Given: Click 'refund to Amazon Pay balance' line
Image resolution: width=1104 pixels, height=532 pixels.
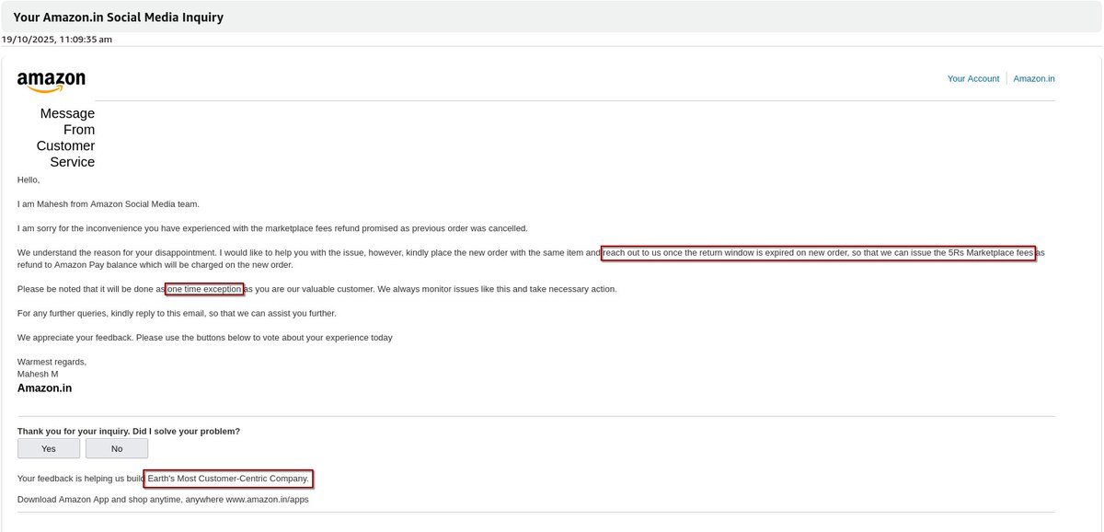Looking at the screenshot, I should tap(155, 264).
